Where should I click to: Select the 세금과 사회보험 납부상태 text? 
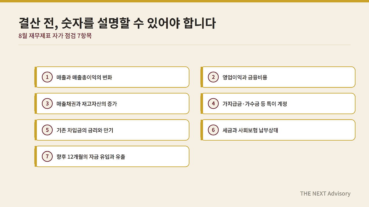250,130
